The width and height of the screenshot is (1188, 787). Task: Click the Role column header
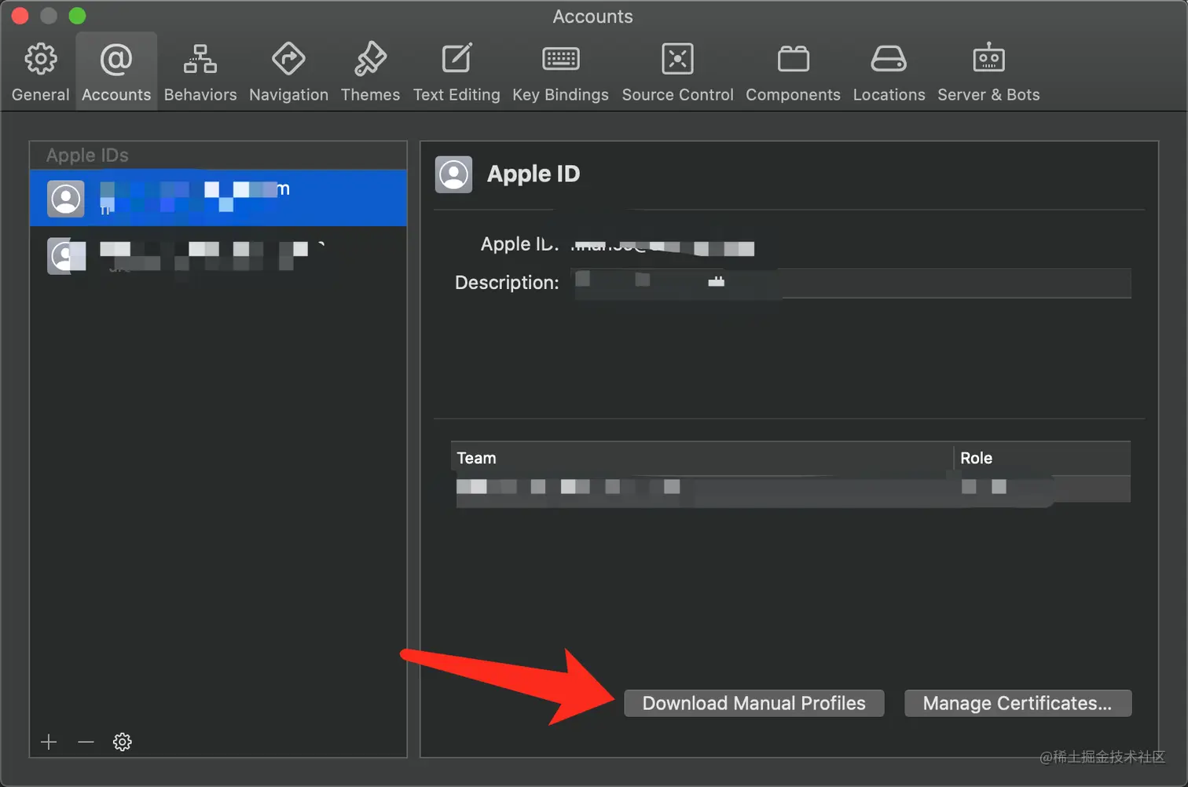[x=1043, y=458]
